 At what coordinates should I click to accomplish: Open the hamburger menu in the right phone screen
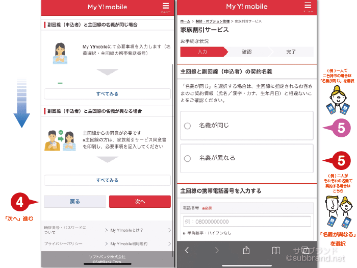[x=308, y=7]
